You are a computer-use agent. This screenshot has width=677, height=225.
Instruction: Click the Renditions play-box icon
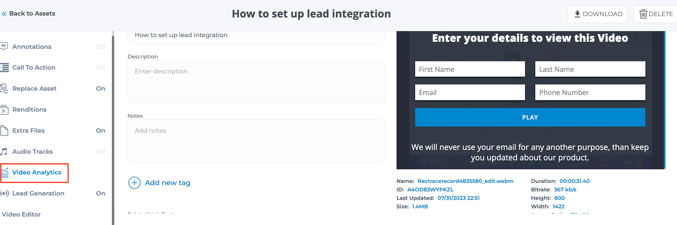tap(4, 109)
